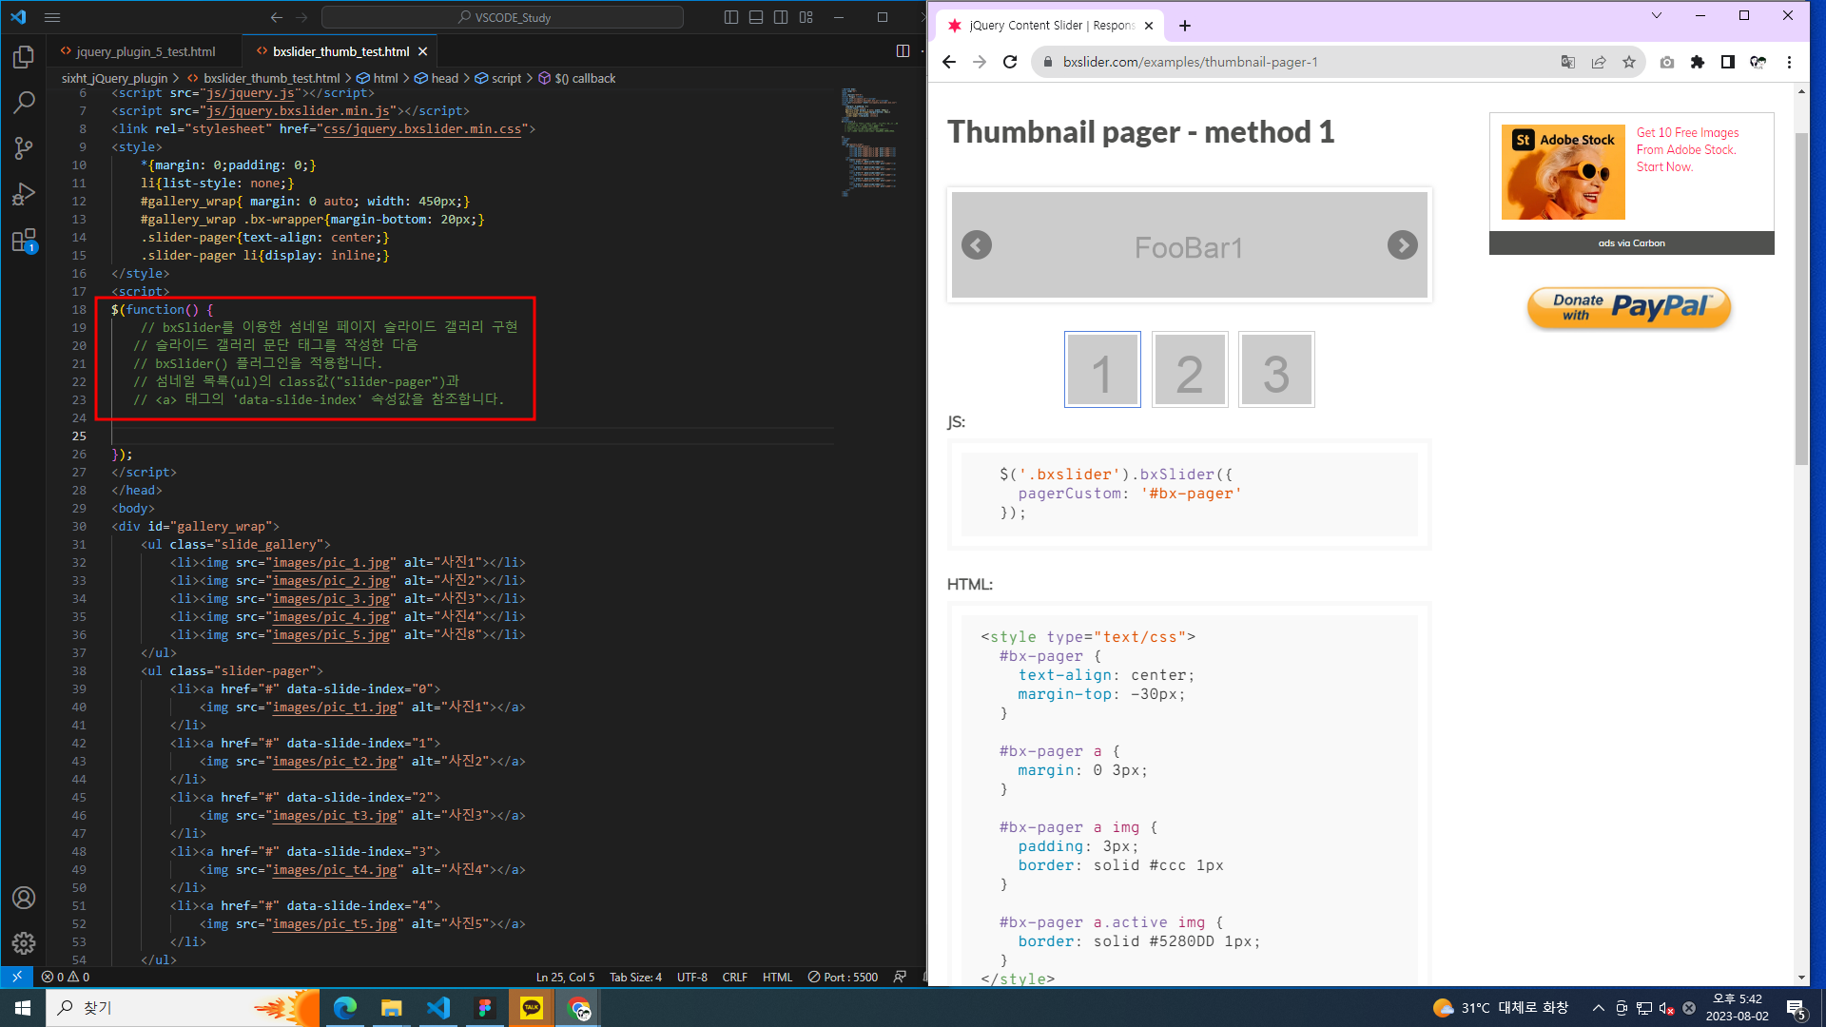Open the Explorer view in activity bar

pos(24,57)
